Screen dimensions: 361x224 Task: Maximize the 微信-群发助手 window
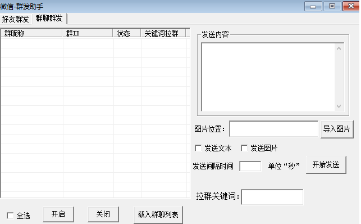tap(332, 6)
